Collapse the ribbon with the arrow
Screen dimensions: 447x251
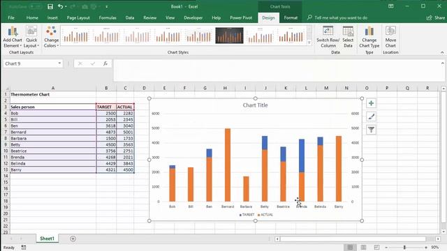pyautogui.click(x=442, y=52)
